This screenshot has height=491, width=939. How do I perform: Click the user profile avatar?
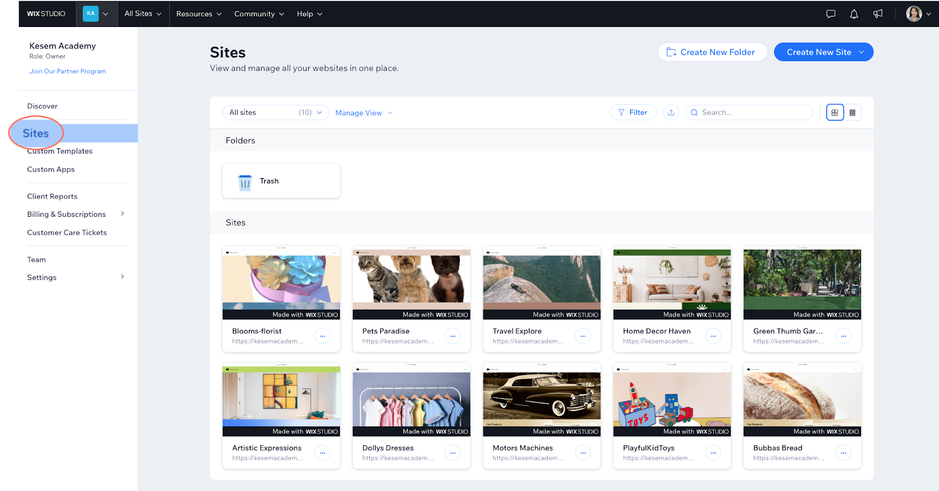pyautogui.click(x=914, y=14)
